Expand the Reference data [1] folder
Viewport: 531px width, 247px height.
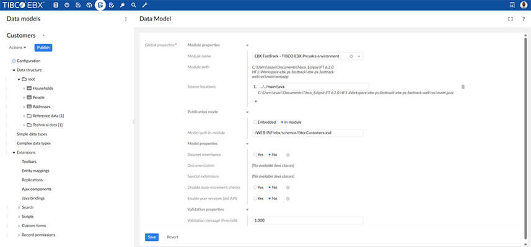(24, 116)
